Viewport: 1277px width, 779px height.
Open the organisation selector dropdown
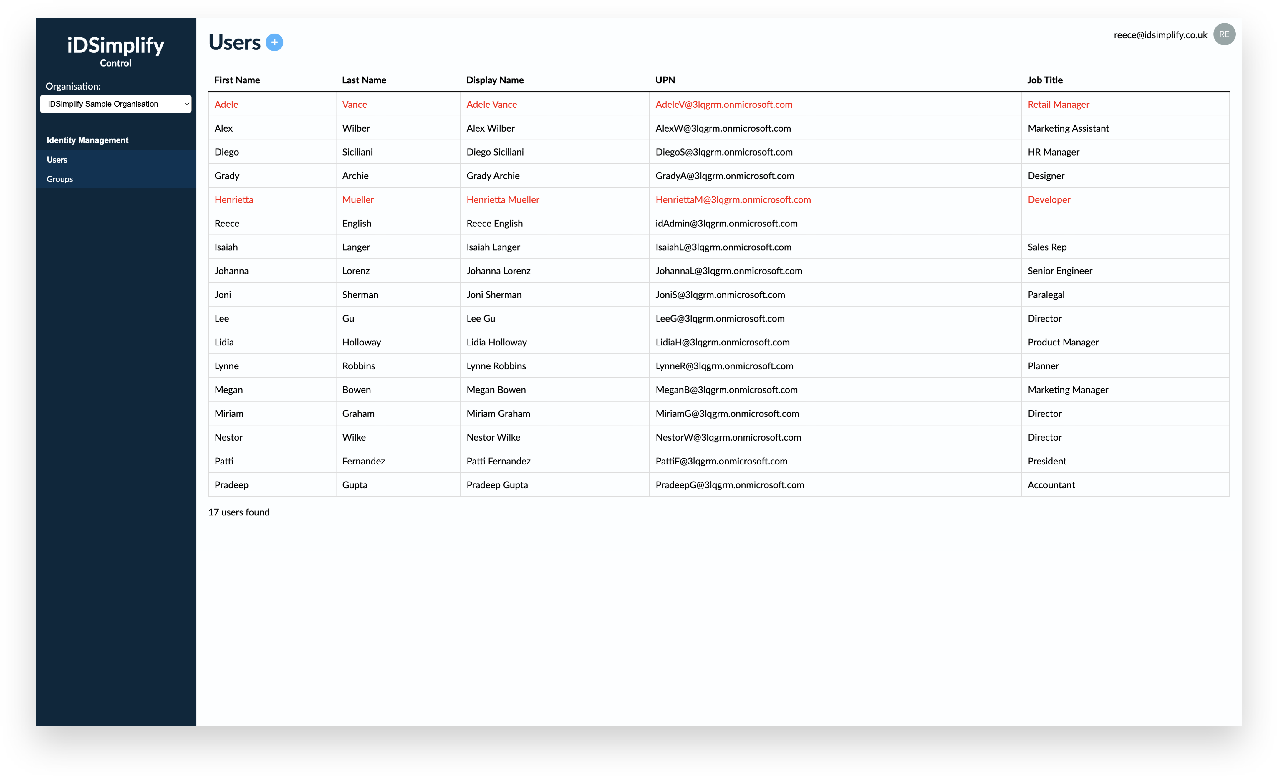point(115,104)
